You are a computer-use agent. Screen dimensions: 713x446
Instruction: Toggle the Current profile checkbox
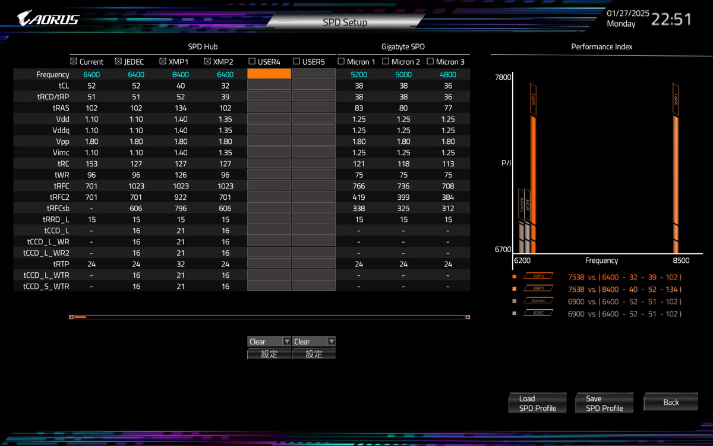click(74, 61)
